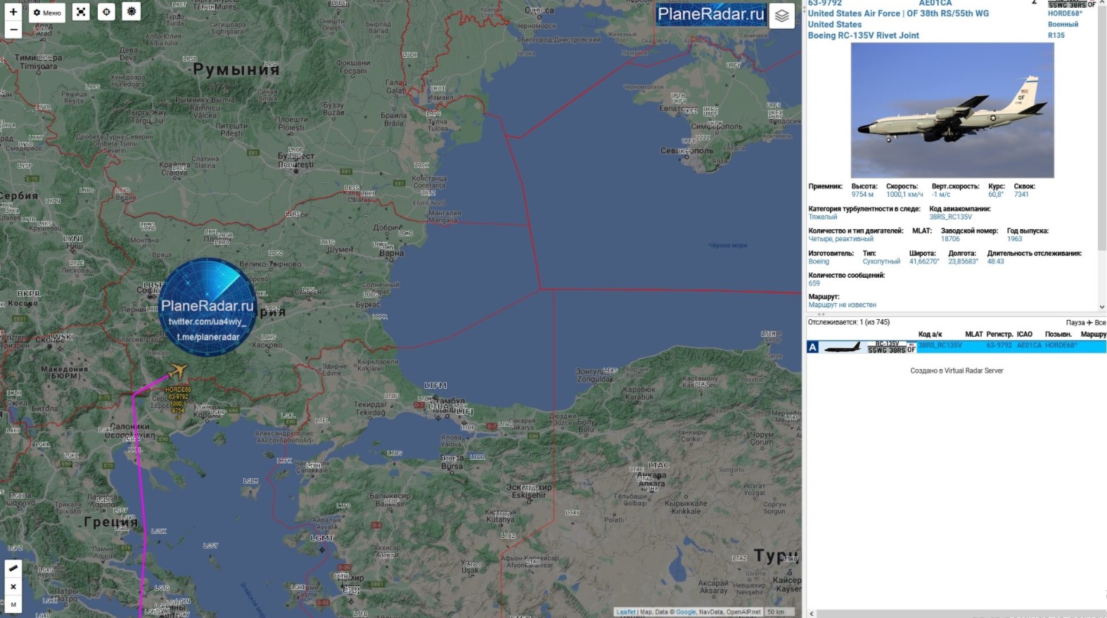Viewport: 1107px width, 618px height.
Task: Click the squawk value 7341
Action: click(x=1021, y=195)
